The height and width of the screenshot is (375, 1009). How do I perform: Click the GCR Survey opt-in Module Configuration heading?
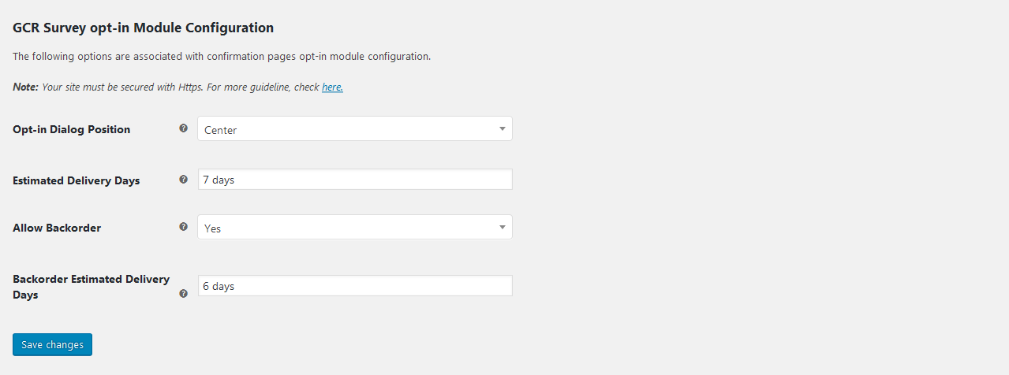tap(143, 28)
